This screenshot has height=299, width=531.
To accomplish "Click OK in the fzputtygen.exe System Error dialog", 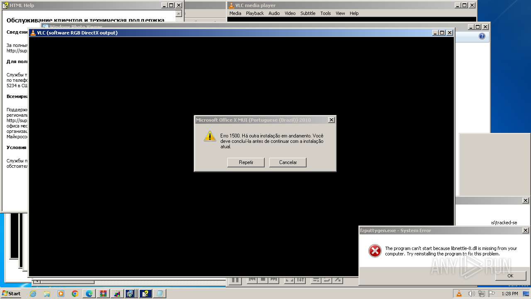I will 510,276.
